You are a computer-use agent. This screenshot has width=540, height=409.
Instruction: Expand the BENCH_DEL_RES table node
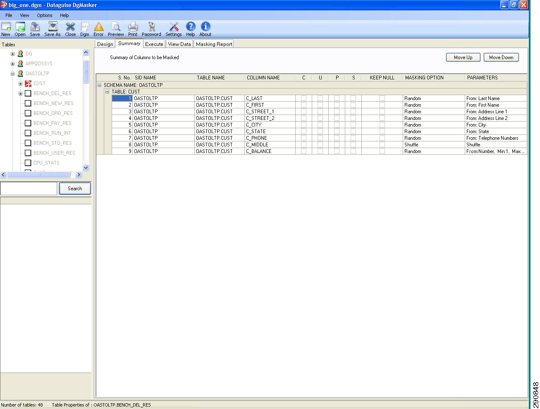pyautogui.click(x=20, y=93)
